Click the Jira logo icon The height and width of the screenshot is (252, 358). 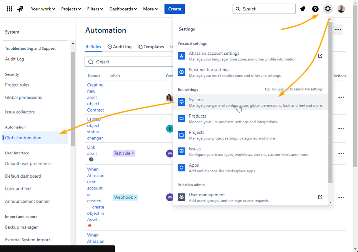(x=20, y=9)
